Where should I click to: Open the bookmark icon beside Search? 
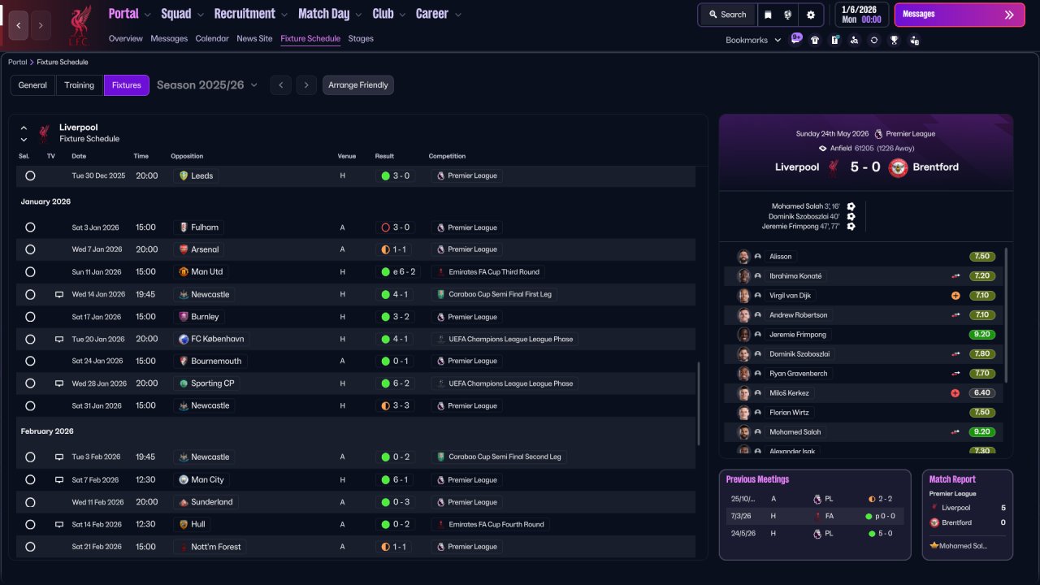pos(768,15)
